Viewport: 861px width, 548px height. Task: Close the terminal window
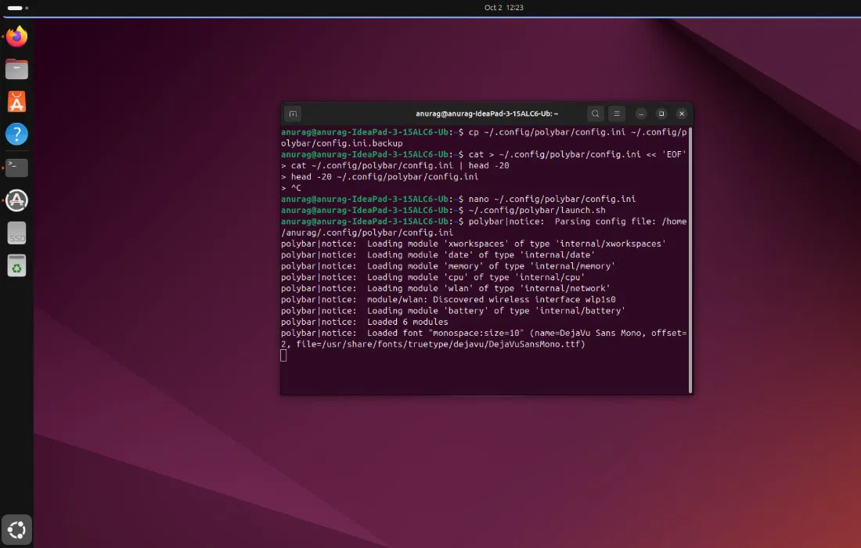[682, 114]
